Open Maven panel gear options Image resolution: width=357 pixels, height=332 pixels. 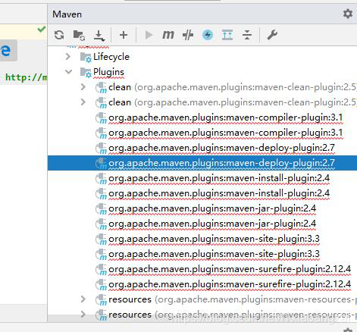(x=348, y=14)
